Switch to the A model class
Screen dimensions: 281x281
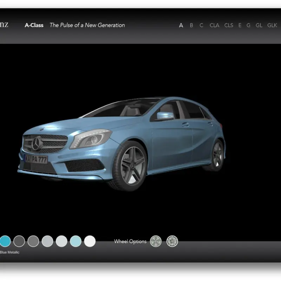click(x=181, y=25)
